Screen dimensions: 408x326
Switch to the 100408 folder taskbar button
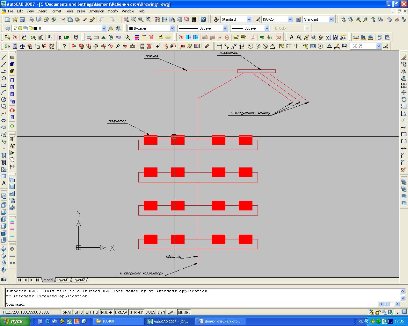coord(118,321)
